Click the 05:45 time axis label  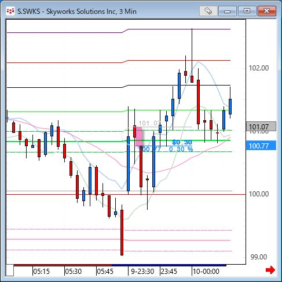tap(105, 272)
